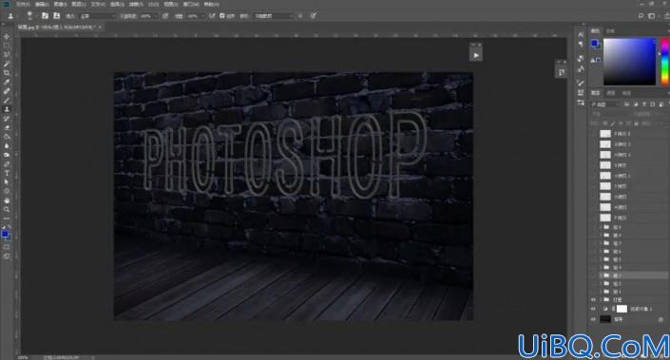The height and width of the screenshot is (360, 670).
Task: Open the 编辑 (Edit) menu
Action: (42, 4)
